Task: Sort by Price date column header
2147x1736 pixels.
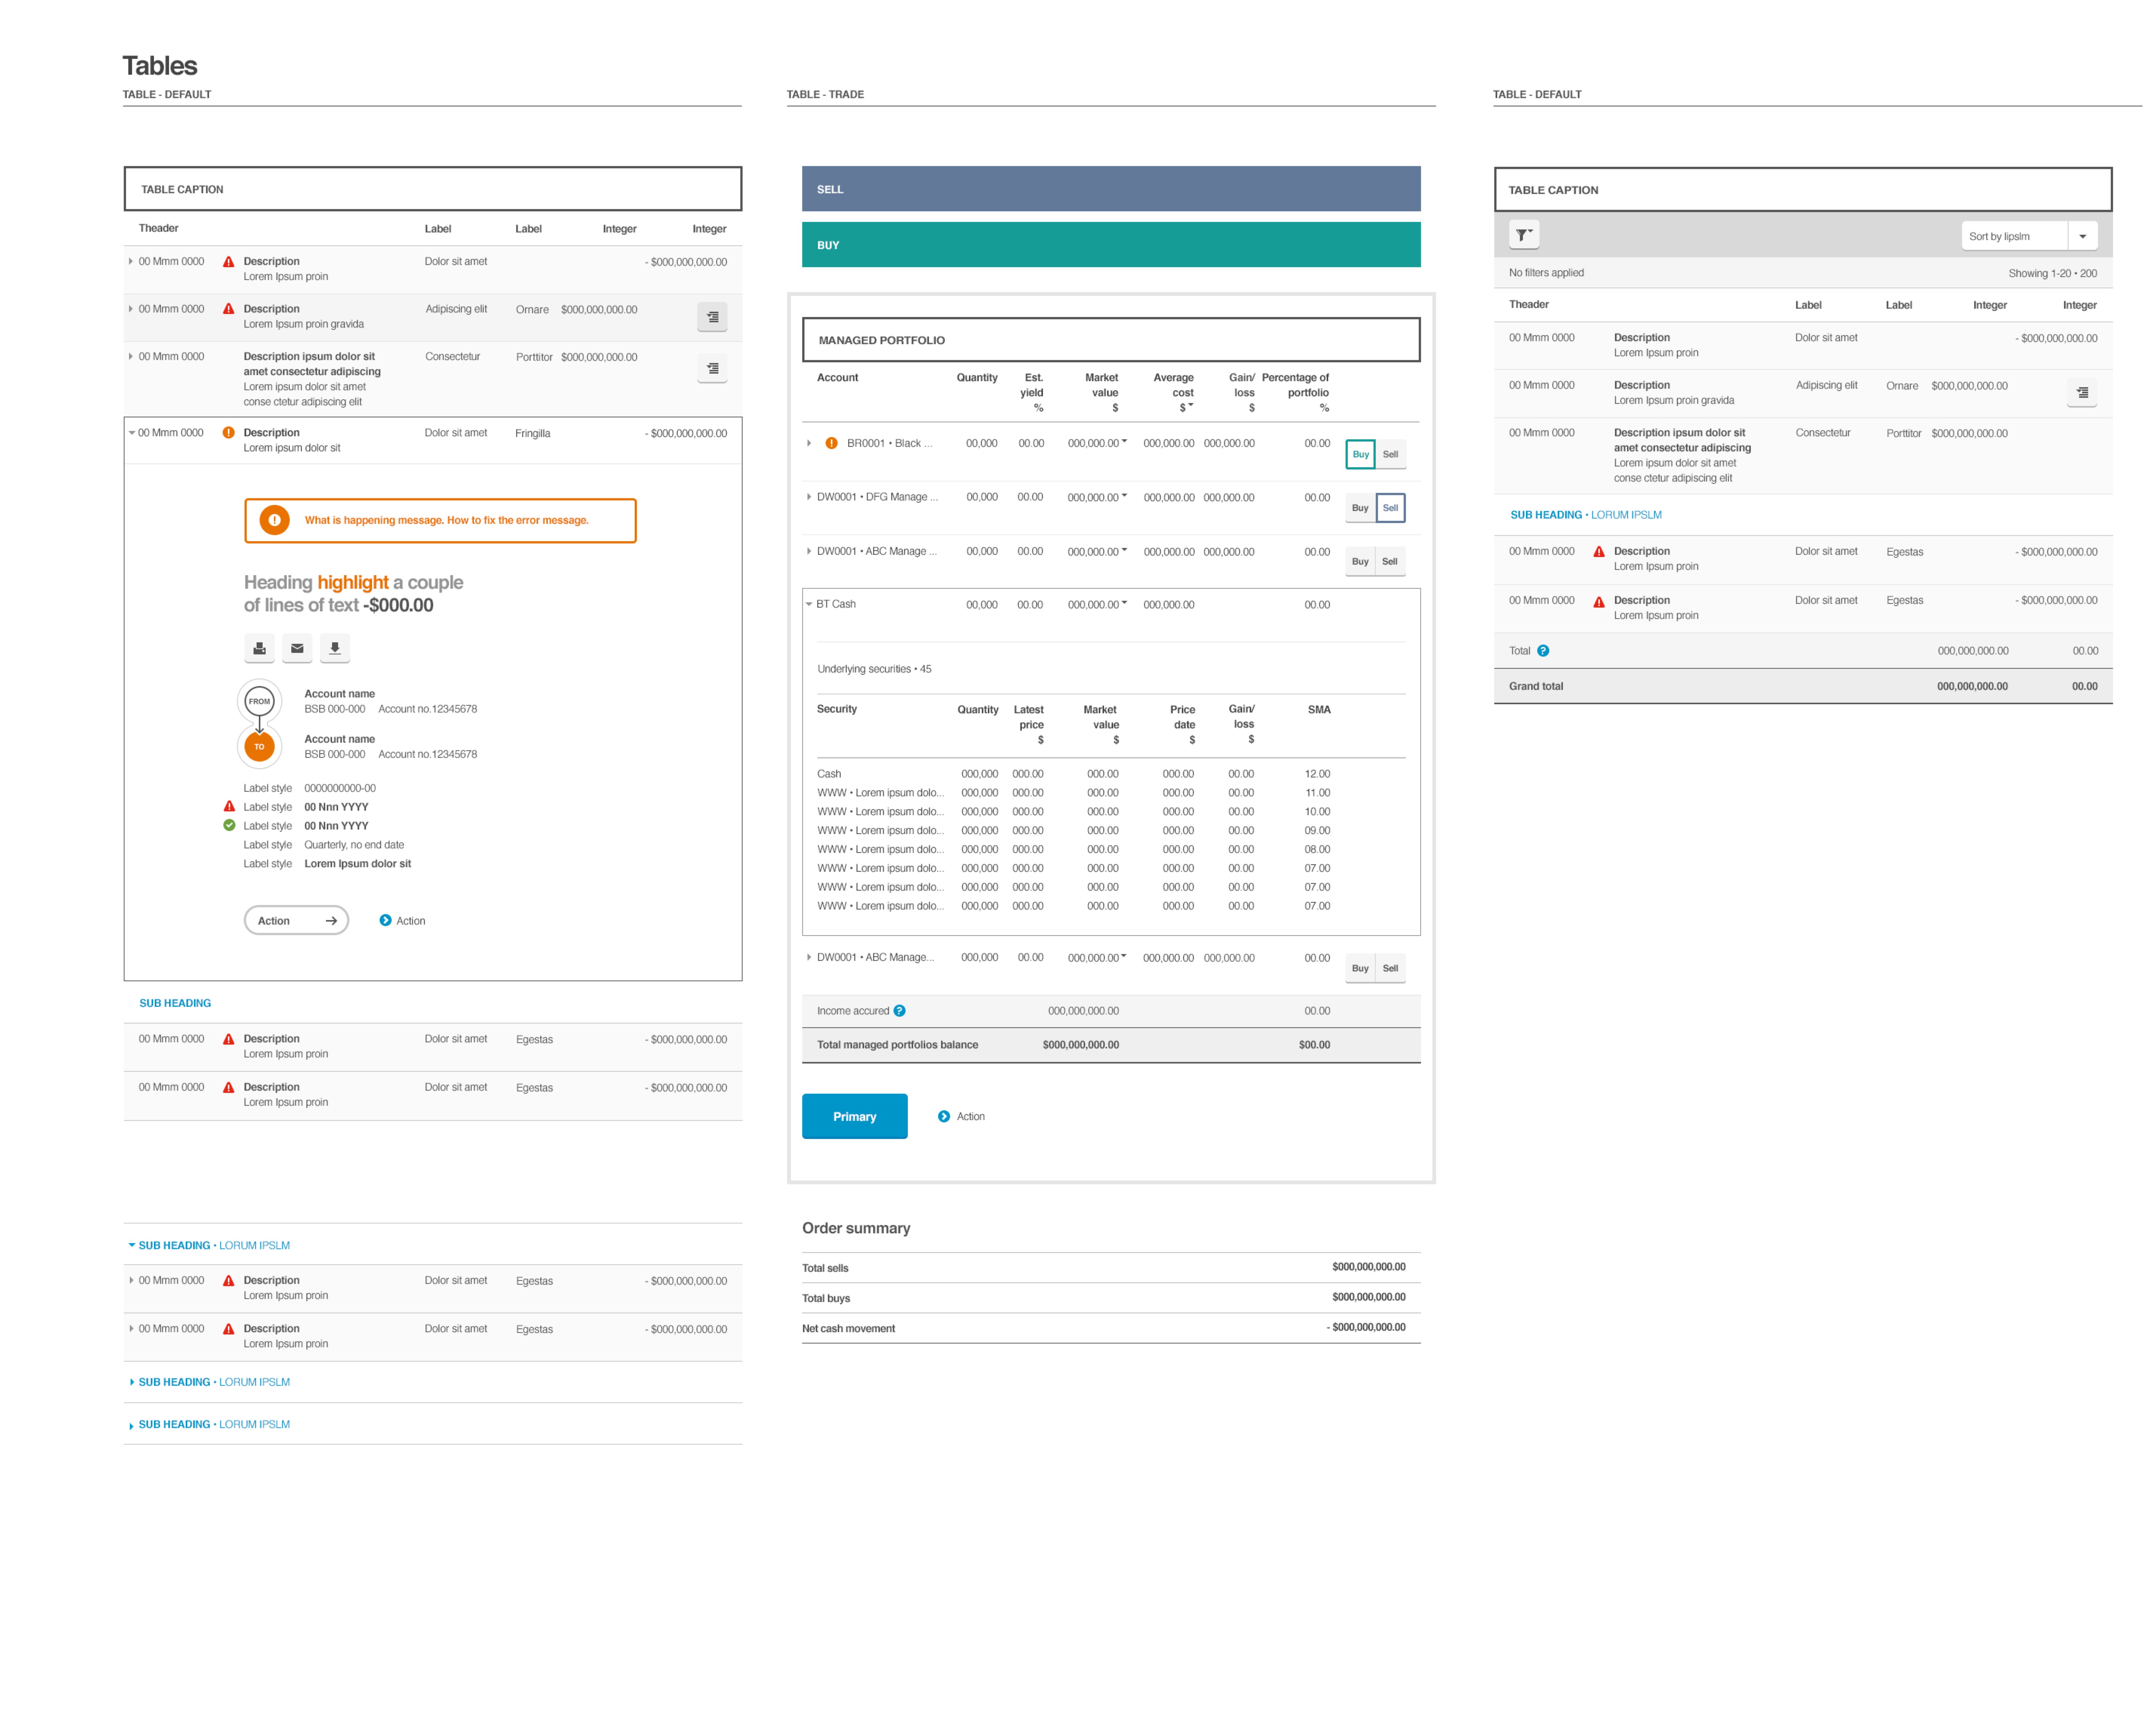Action: tap(1183, 725)
